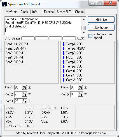Click the Fan2: 595 RPM reading
The height and width of the screenshot is (137, 119).
click(x=16, y=48)
